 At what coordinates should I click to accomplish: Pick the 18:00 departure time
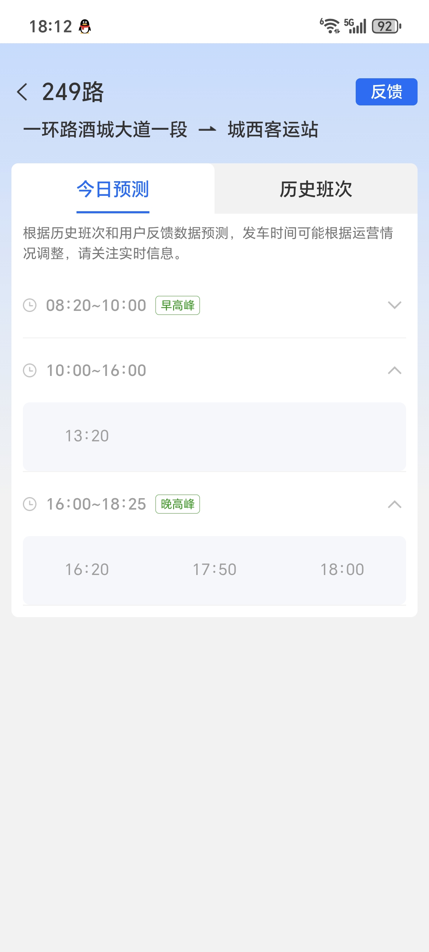[342, 570]
